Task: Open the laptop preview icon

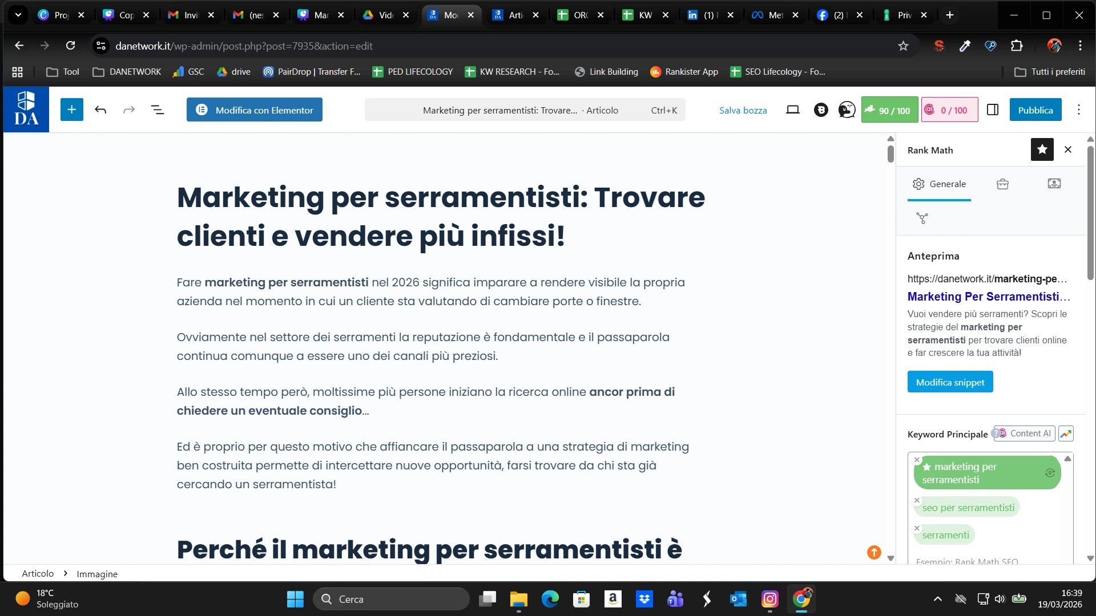Action: (x=793, y=110)
